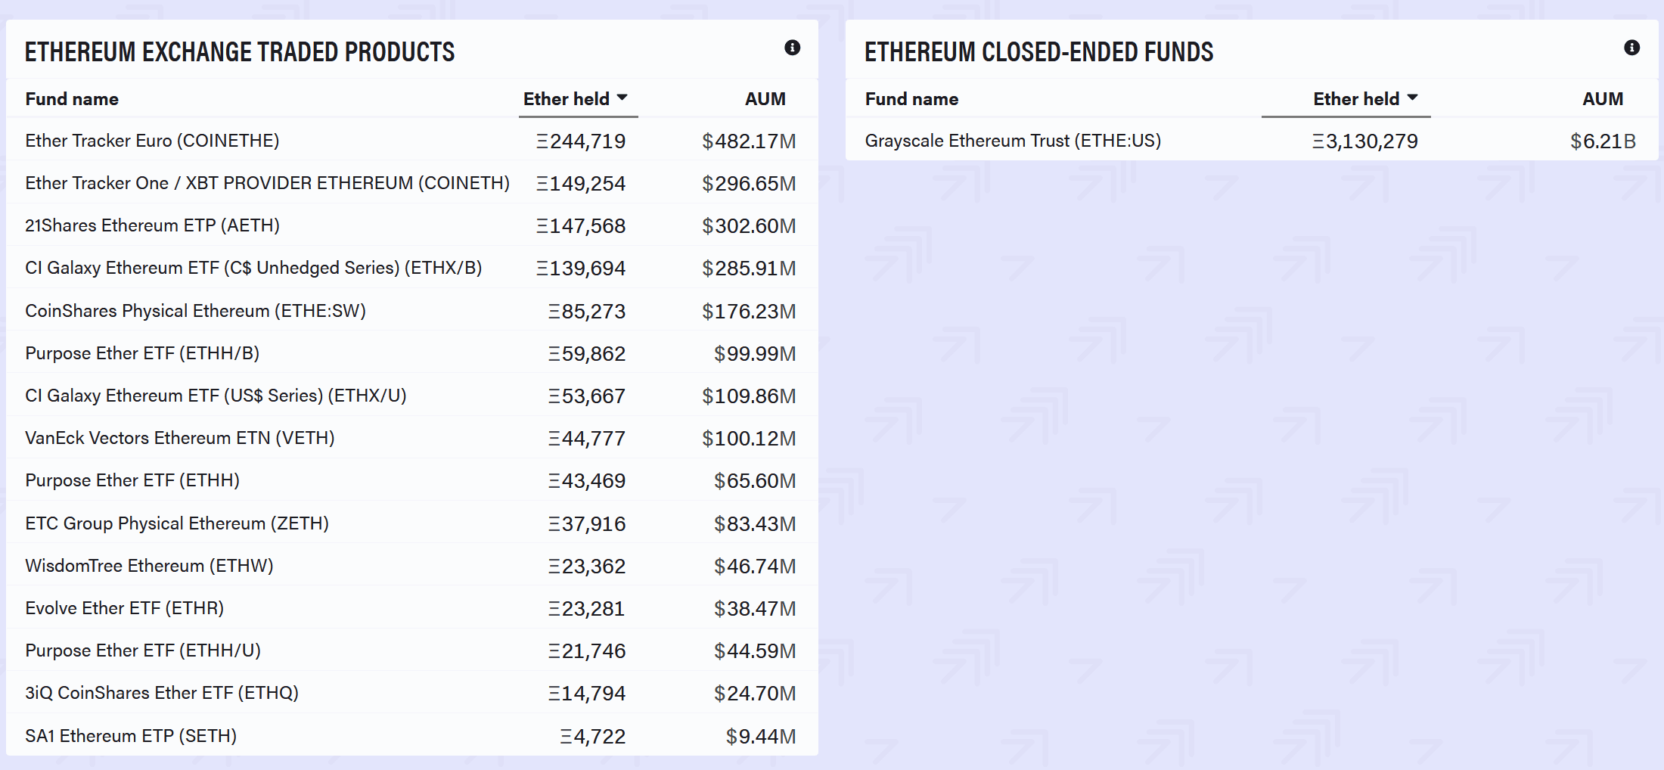
Task: Open CI Galaxy Ethereum ETF (ETHX/B) entry
Action: click(x=253, y=268)
